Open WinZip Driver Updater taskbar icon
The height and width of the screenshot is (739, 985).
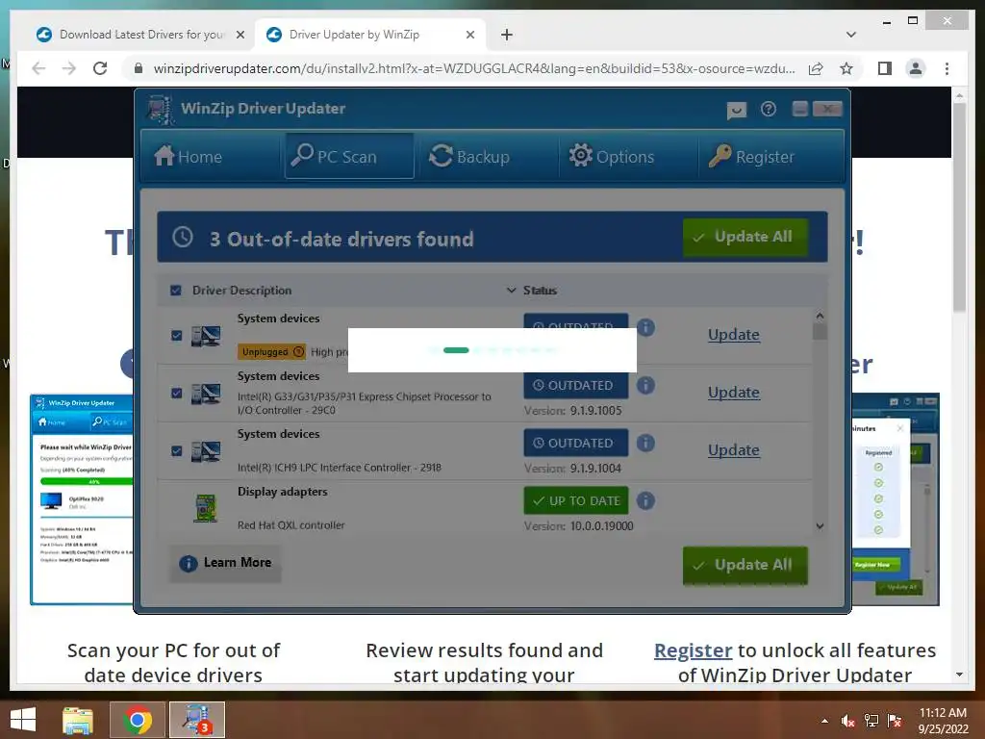pos(196,720)
